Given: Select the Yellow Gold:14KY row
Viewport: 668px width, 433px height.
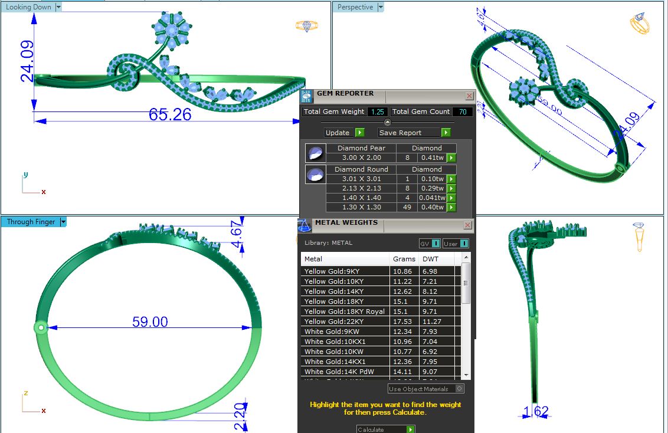Looking at the screenshot, I should [x=345, y=291].
